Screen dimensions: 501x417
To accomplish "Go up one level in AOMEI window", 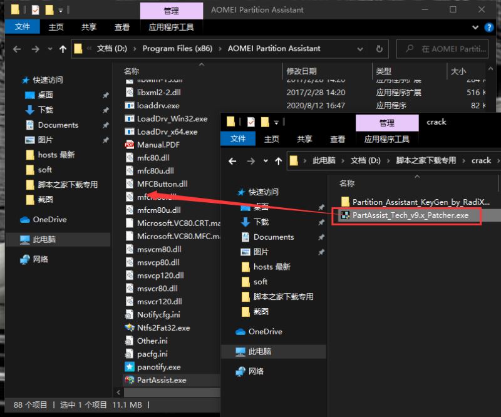I will point(63,49).
